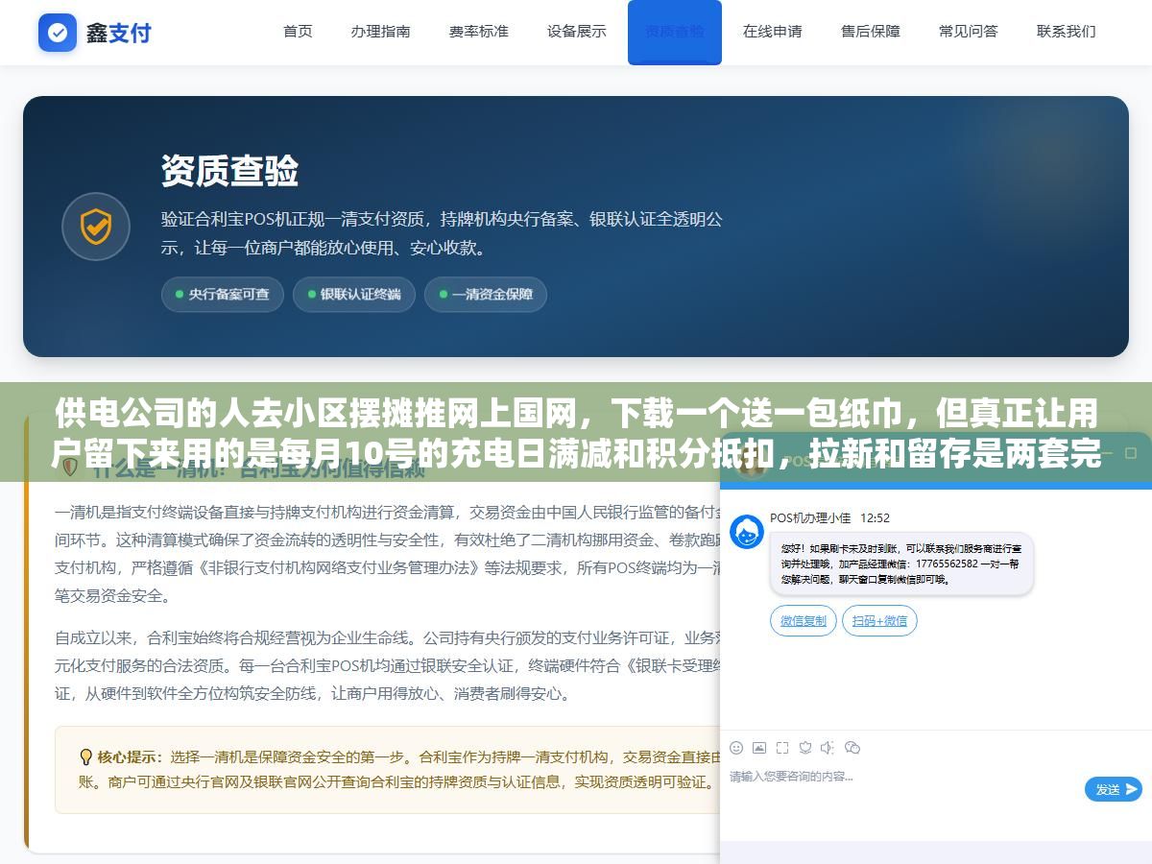Image resolution: width=1152 pixels, height=864 pixels.
Task: Click the chat message containing 17765562582
Action: [x=901, y=564]
